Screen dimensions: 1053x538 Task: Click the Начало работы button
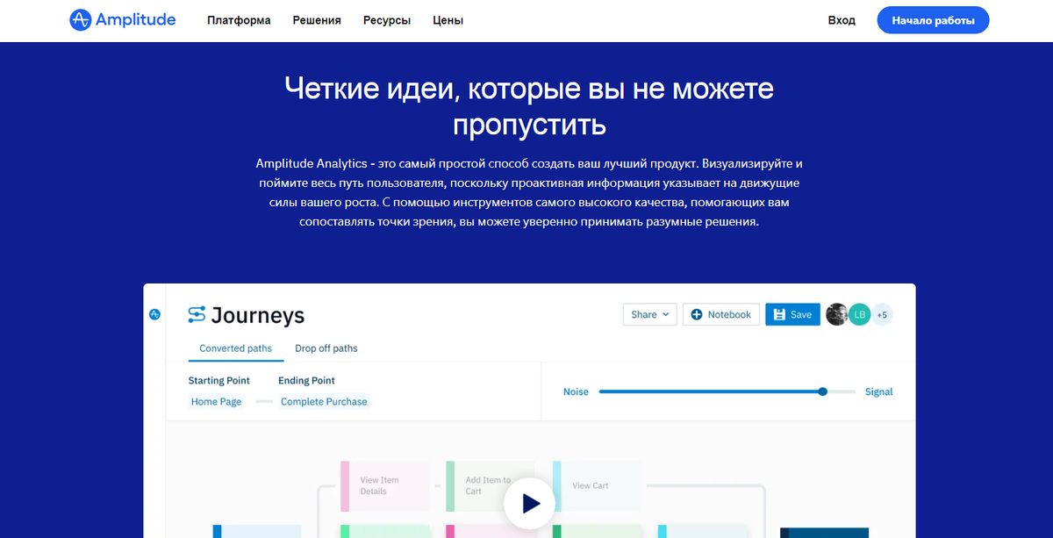(933, 20)
